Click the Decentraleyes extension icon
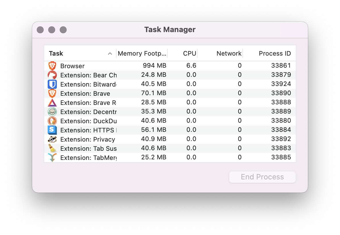 click(x=52, y=112)
